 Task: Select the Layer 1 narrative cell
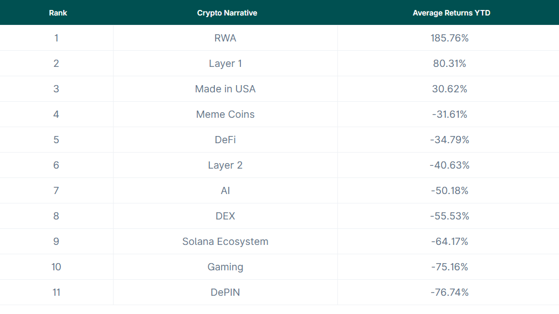225,64
